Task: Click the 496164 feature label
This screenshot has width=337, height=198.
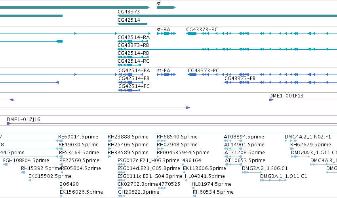Action: [192, 161]
